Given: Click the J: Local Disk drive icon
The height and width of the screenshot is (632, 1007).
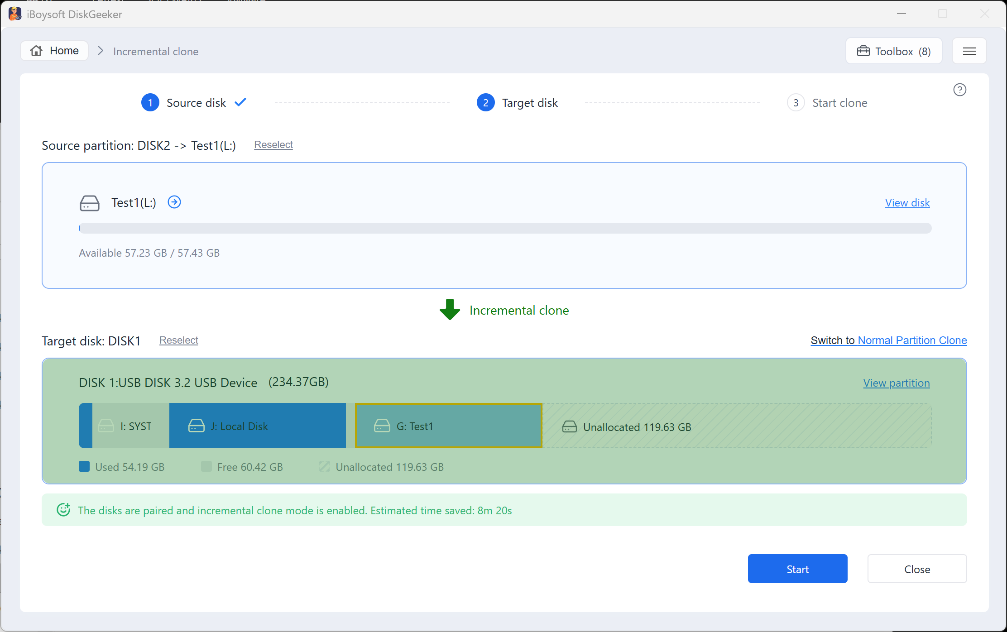Looking at the screenshot, I should coord(197,426).
